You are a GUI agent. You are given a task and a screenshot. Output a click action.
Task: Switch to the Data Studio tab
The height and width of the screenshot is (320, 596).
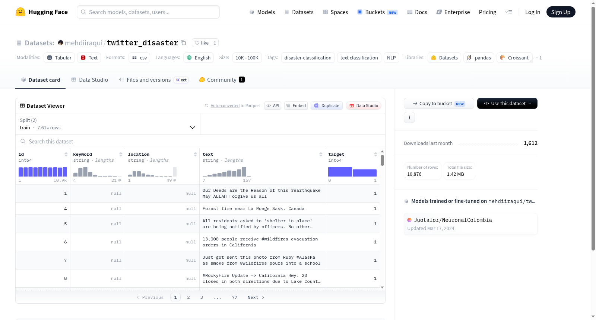[x=90, y=80]
